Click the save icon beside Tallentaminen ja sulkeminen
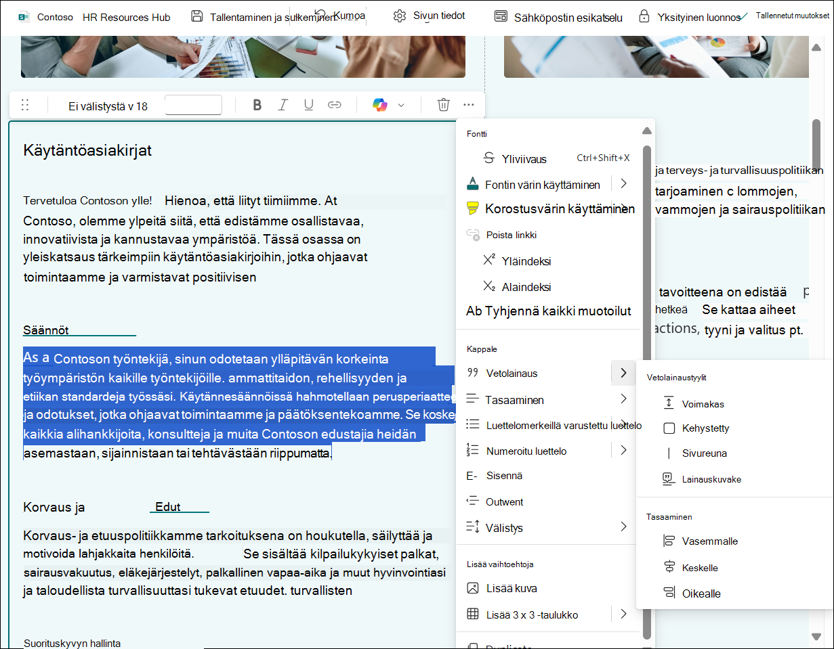834x649 pixels. pos(197,16)
